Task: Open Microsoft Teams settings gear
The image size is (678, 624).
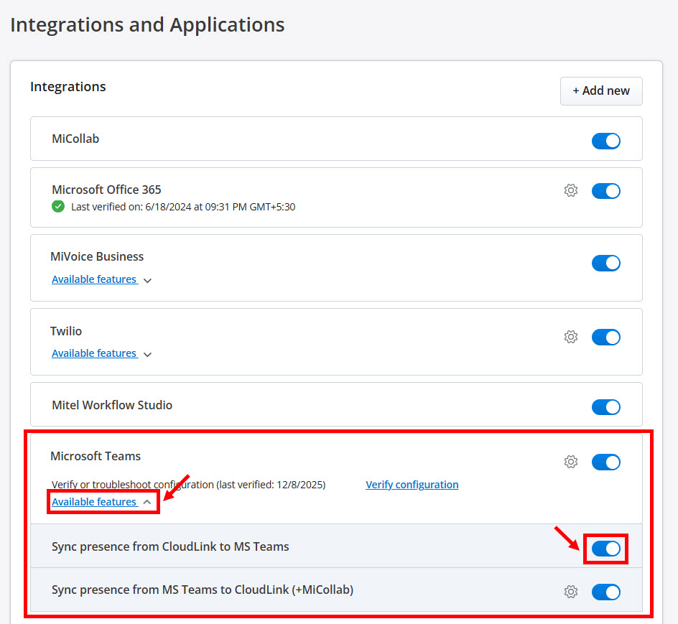Action: click(x=571, y=462)
